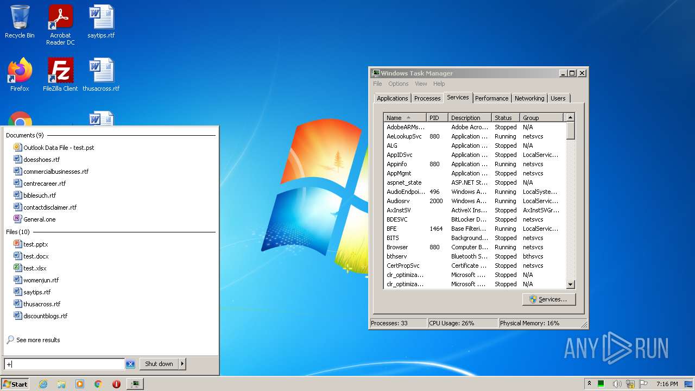Select the AeLookupSvc service row

(x=475, y=136)
